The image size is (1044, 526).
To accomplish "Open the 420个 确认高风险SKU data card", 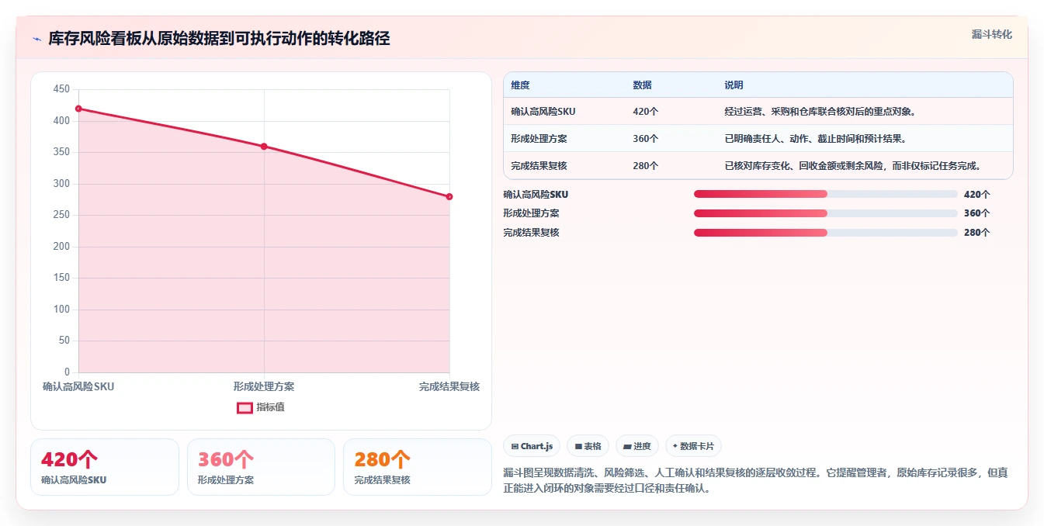I will 104,467.
